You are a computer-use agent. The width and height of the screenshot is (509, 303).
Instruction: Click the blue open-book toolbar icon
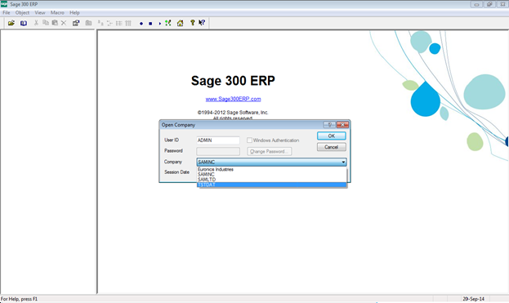[x=24, y=23]
